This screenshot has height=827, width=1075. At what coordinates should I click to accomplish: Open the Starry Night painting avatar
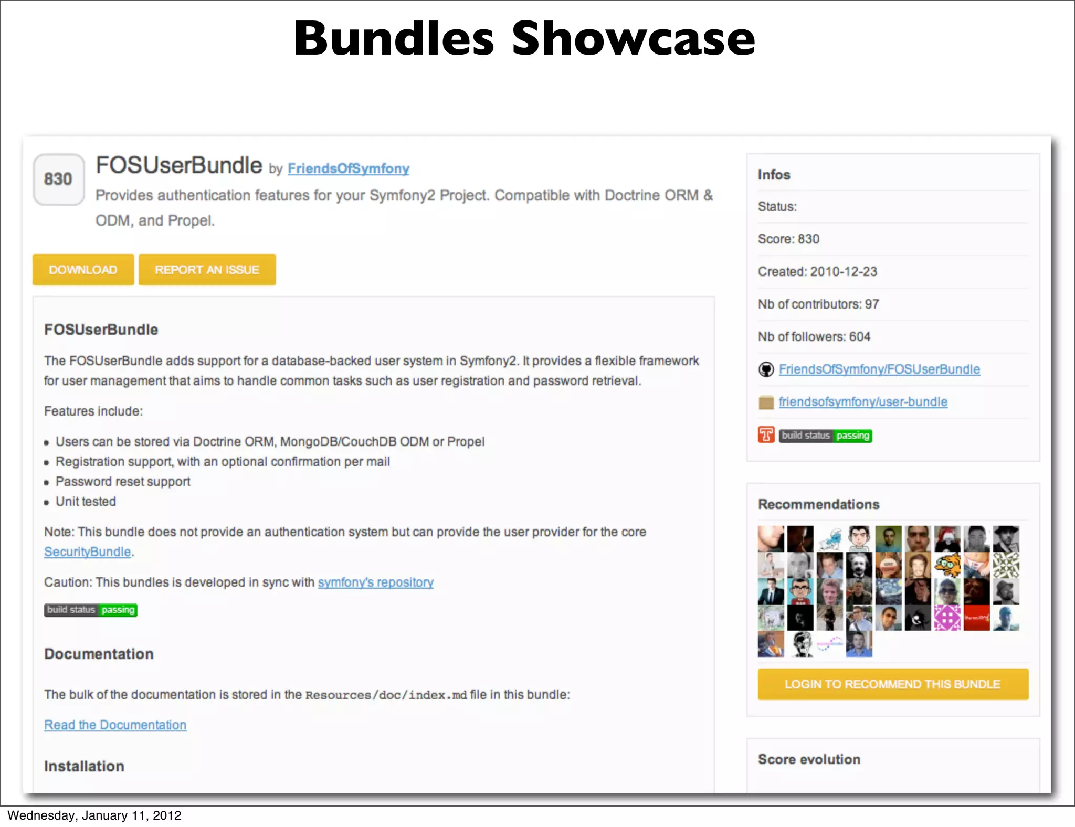click(x=889, y=591)
